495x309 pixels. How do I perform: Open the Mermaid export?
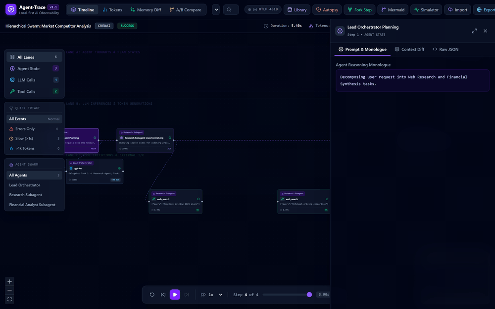point(393,10)
